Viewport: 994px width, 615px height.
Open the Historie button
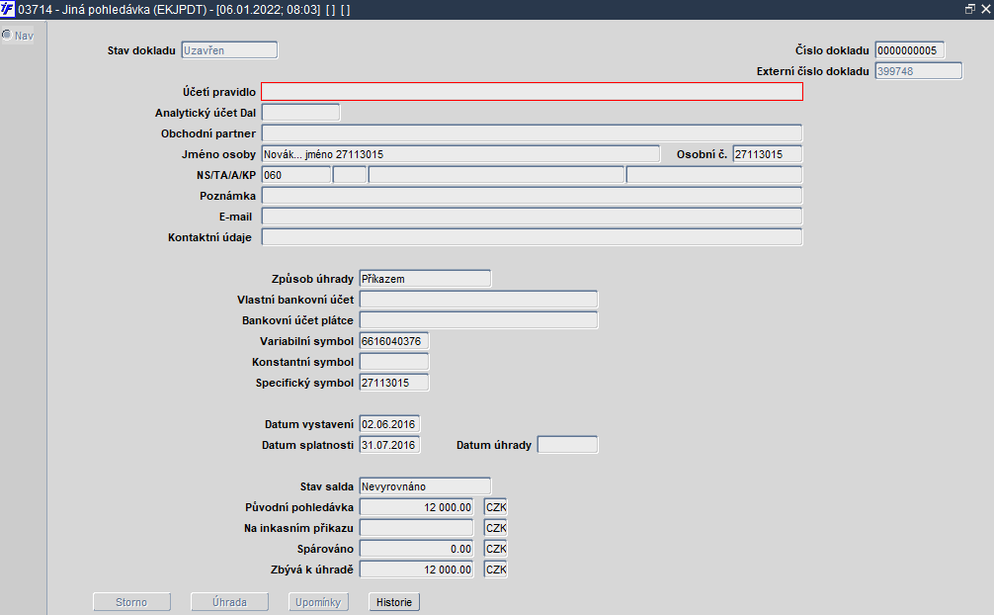(x=394, y=602)
